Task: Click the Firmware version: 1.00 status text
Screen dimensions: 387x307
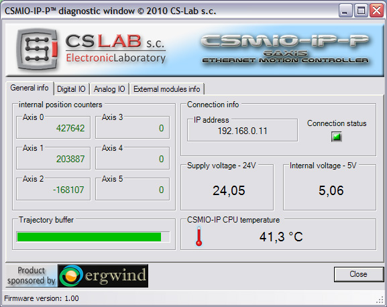Action: coord(42,298)
